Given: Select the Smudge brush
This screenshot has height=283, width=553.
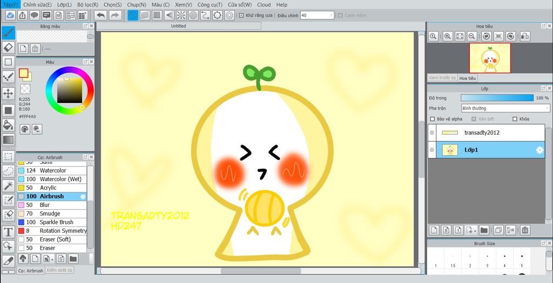Looking at the screenshot, I should pyautogui.click(x=52, y=213).
